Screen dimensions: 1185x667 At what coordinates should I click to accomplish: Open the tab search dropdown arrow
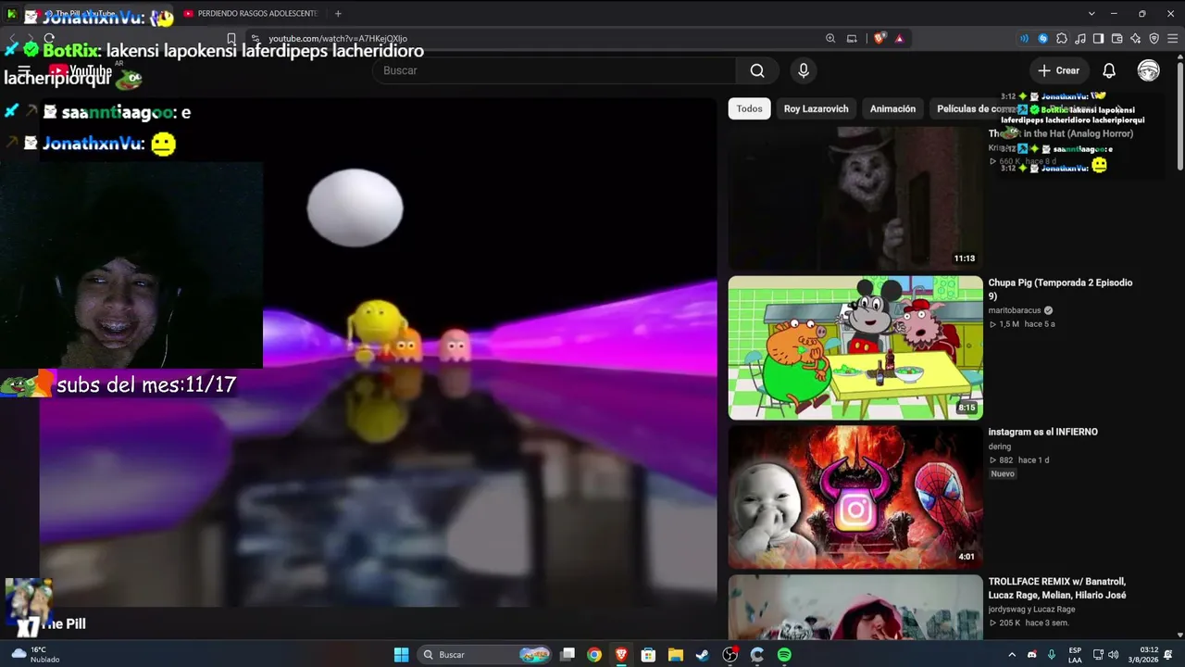pyautogui.click(x=1091, y=14)
